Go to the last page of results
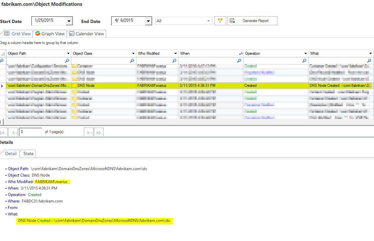 [x=99, y=132]
